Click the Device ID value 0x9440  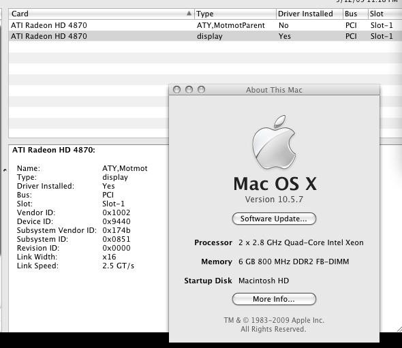(117, 221)
